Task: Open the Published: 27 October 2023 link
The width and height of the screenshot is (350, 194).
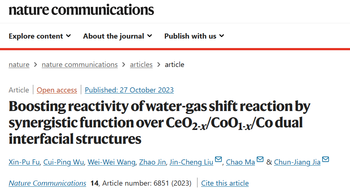Action: [x=129, y=90]
